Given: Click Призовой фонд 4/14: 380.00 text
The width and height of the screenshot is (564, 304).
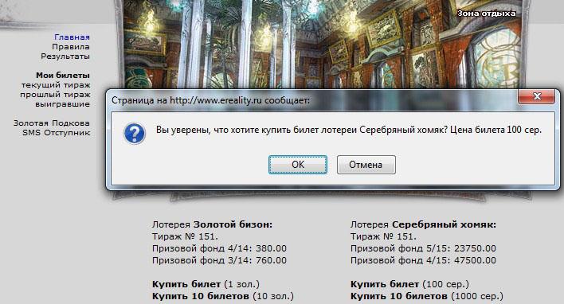Looking at the screenshot, I should click(x=219, y=248).
